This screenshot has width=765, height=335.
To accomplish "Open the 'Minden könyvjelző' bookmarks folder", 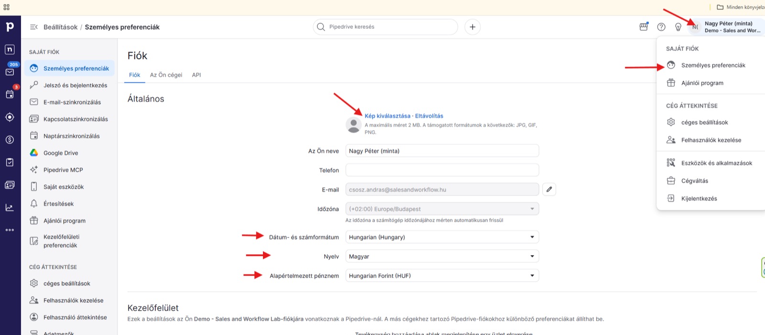I will point(740,7).
